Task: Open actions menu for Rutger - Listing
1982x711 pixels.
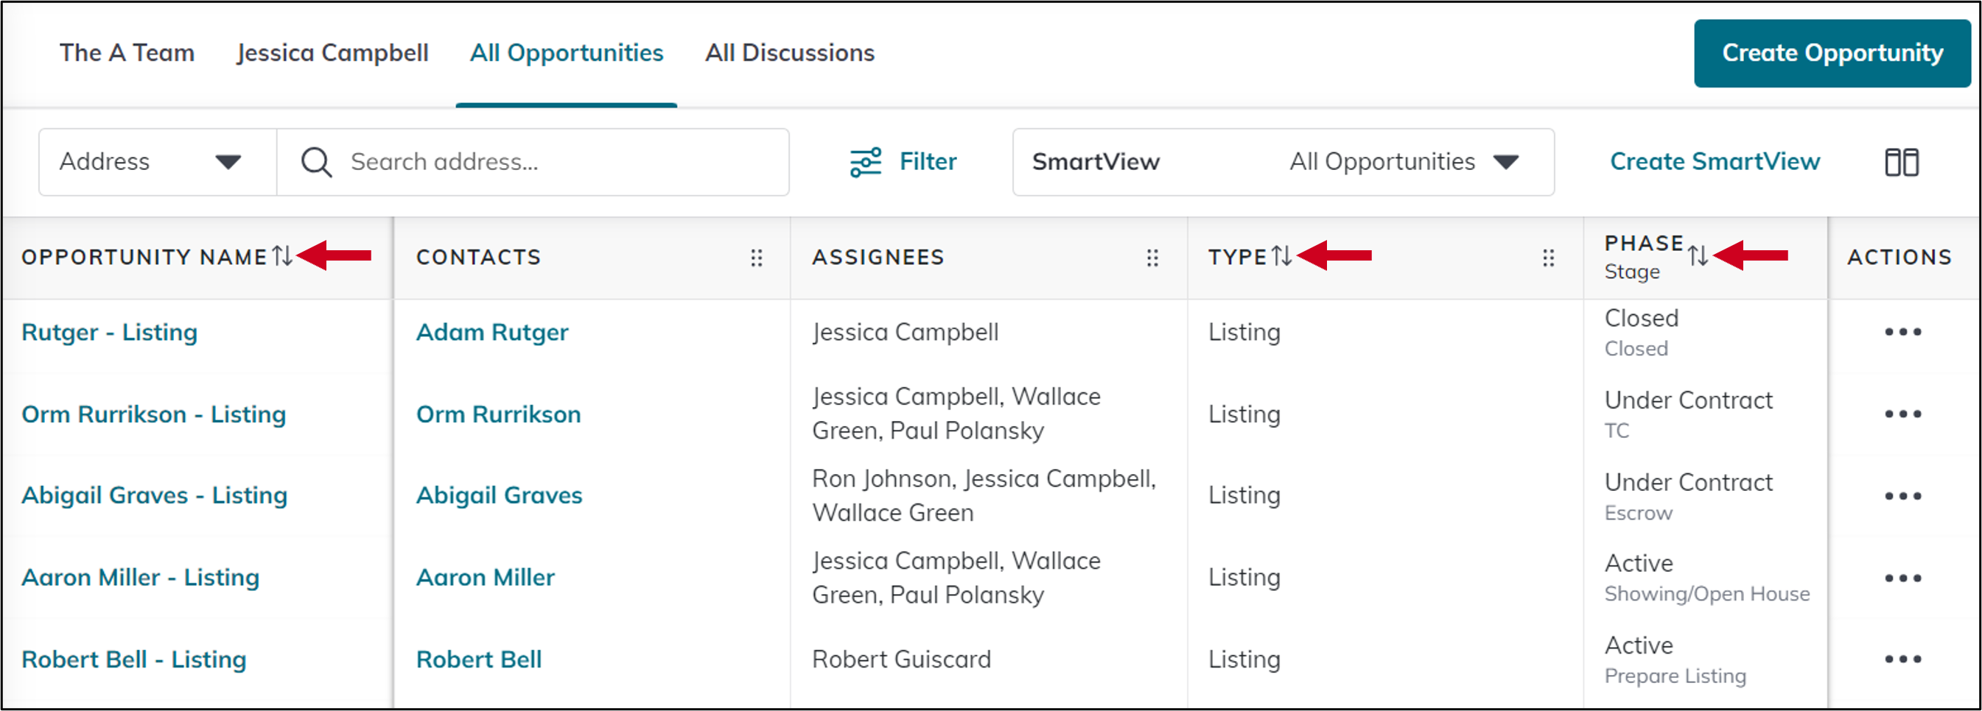Action: pos(1902,332)
